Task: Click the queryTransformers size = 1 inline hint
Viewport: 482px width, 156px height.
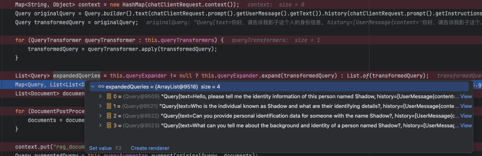Action: tap(275, 40)
